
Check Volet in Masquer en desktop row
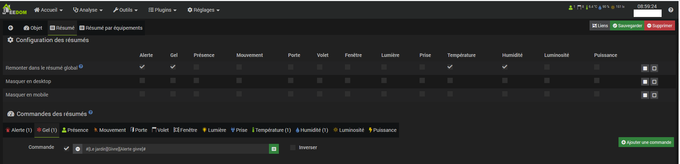click(x=320, y=80)
